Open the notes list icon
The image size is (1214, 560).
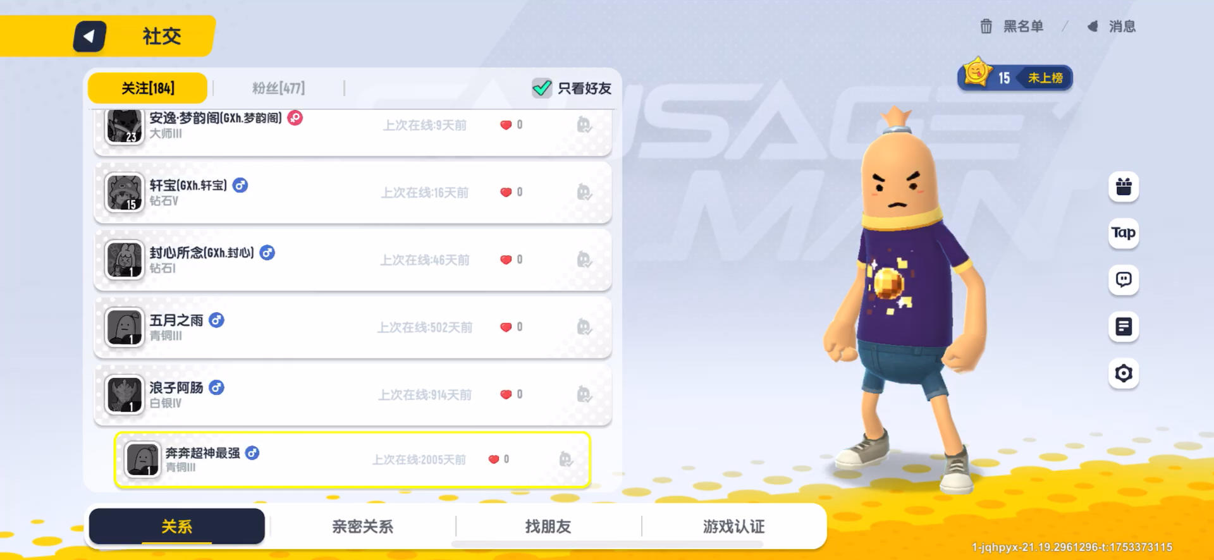tap(1124, 327)
